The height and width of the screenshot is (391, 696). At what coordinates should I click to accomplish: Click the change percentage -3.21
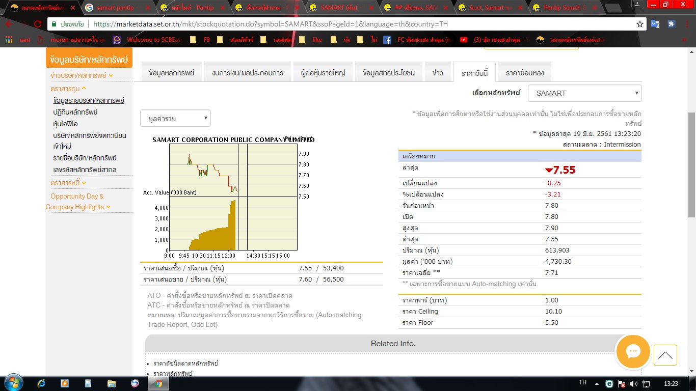(553, 194)
